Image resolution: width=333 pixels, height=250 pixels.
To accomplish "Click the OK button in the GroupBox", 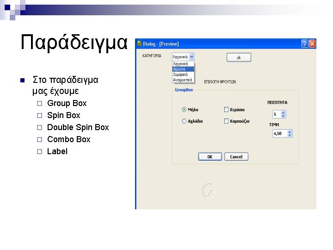I will point(210,156).
